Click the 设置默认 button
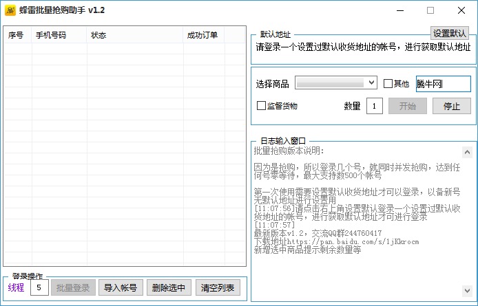Image resolution: width=478 pixels, height=306 pixels. point(450,33)
